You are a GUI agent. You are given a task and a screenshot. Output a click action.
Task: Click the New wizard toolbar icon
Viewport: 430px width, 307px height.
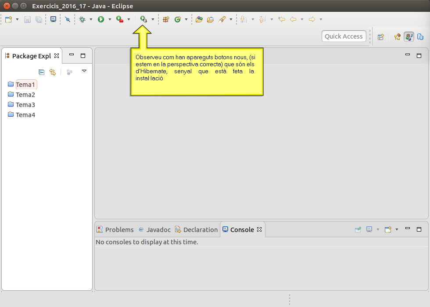pyautogui.click(x=8, y=19)
